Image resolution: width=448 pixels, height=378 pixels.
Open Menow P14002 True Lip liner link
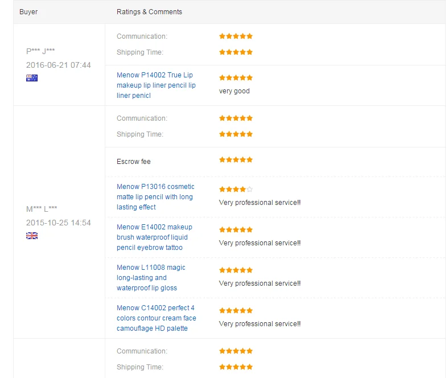pyautogui.click(x=156, y=85)
